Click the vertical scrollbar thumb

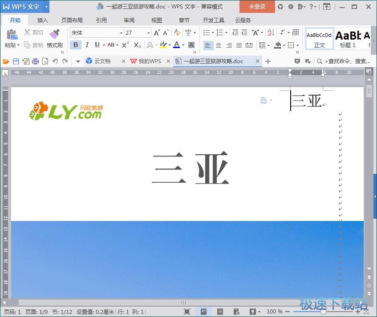click(369, 91)
